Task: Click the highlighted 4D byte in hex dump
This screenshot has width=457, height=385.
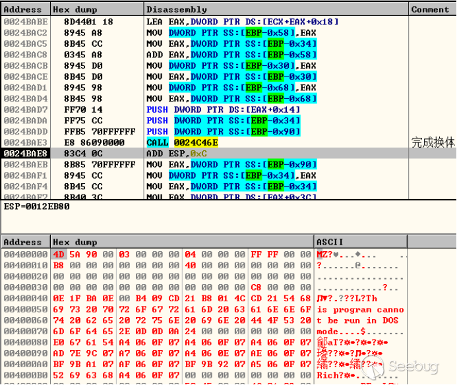Action: [59, 254]
